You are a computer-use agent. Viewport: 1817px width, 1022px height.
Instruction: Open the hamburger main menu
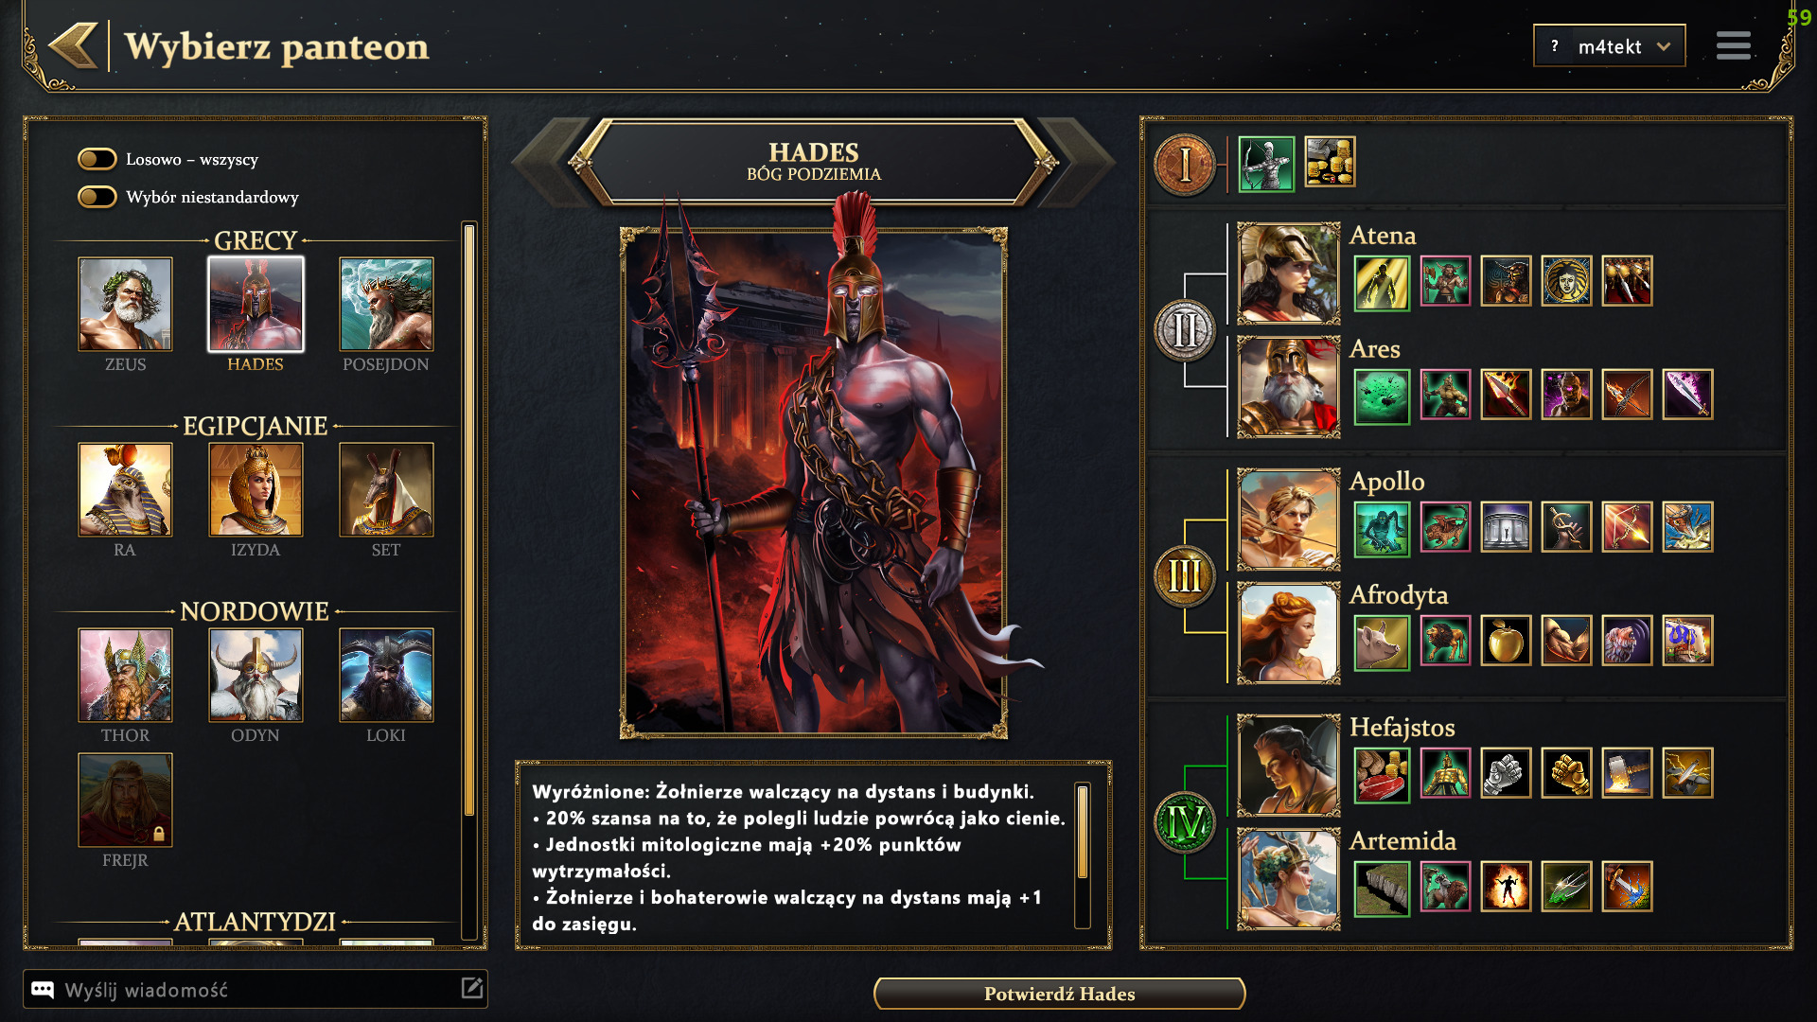click(x=1734, y=45)
